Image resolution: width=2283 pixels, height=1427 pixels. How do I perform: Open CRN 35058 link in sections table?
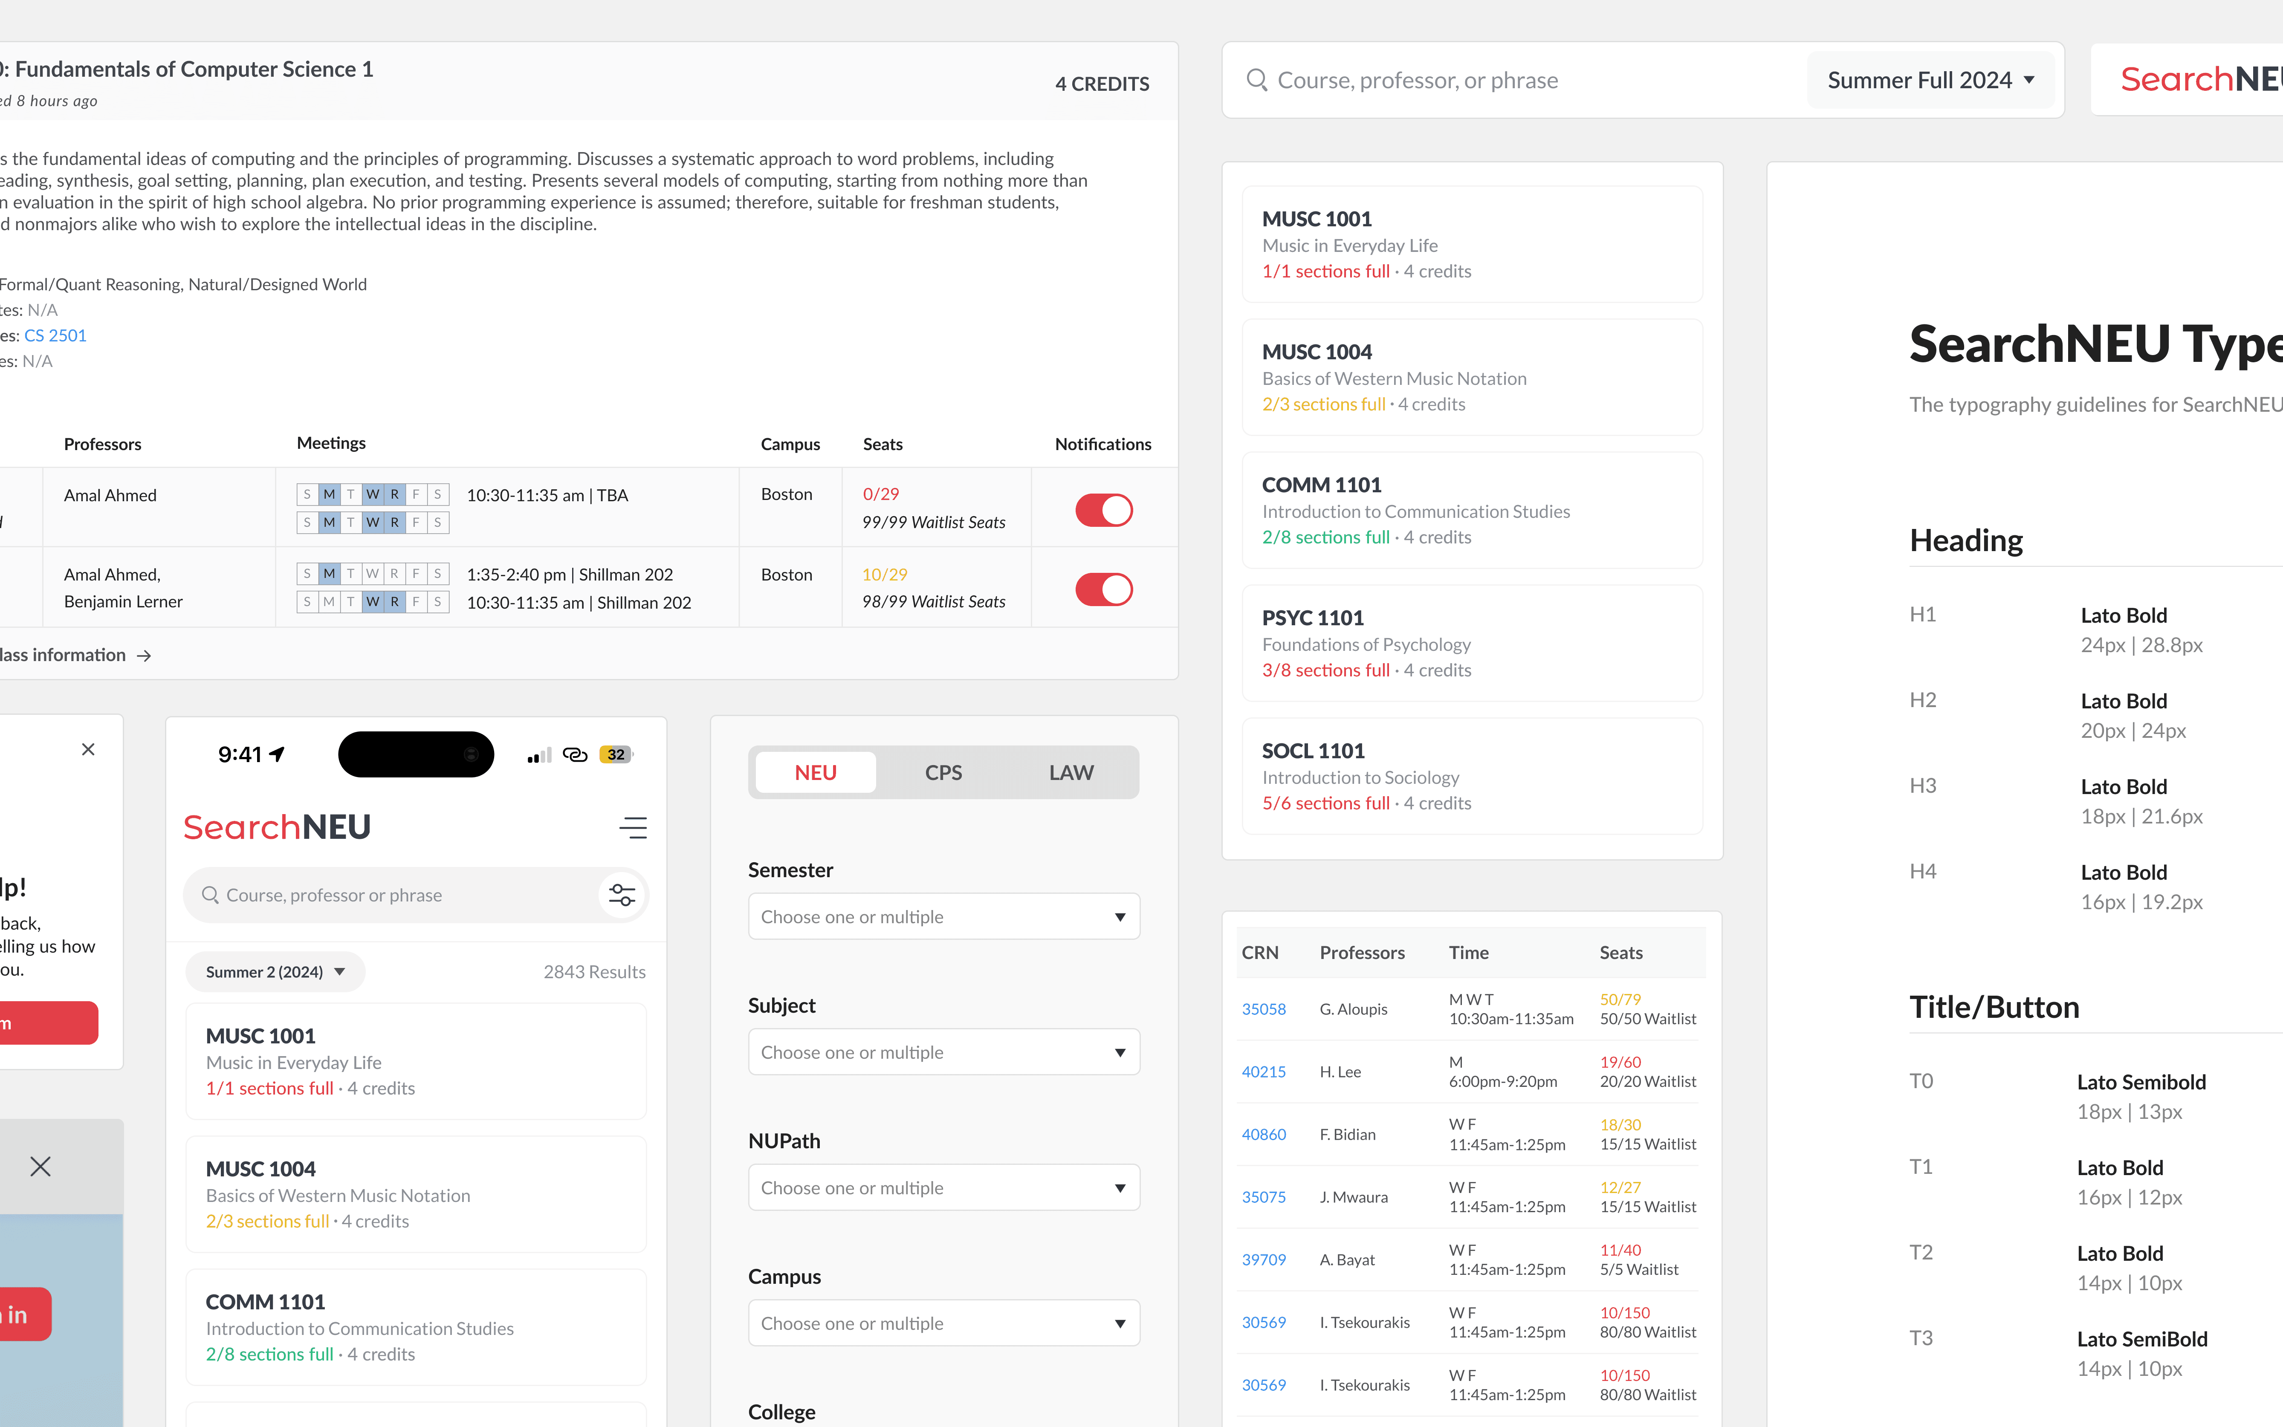pyautogui.click(x=1263, y=1009)
